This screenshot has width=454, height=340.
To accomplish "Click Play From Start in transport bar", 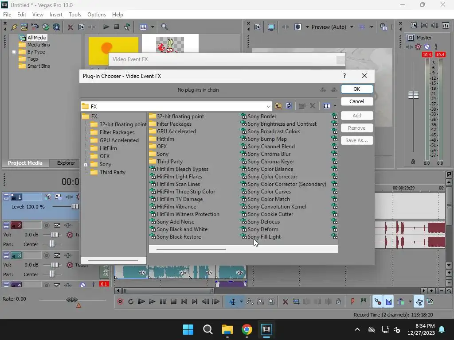I will point(141,301).
